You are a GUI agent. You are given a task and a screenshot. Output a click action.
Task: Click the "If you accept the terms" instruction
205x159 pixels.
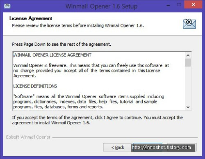98,120
